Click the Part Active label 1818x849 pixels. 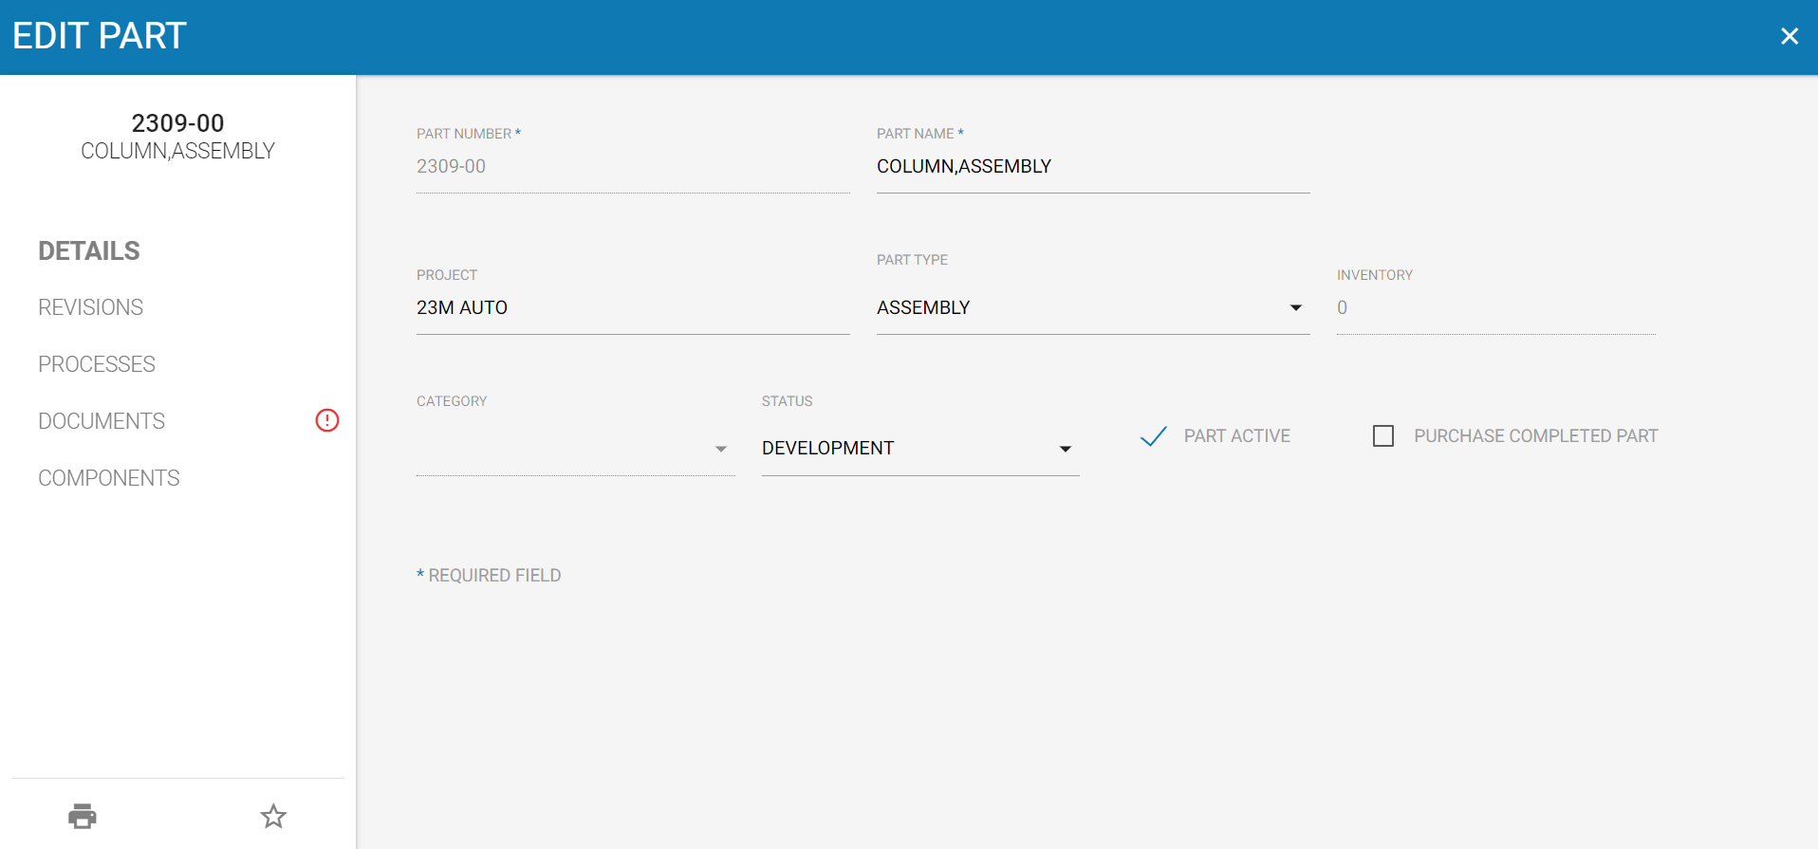click(x=1237, y=436)
